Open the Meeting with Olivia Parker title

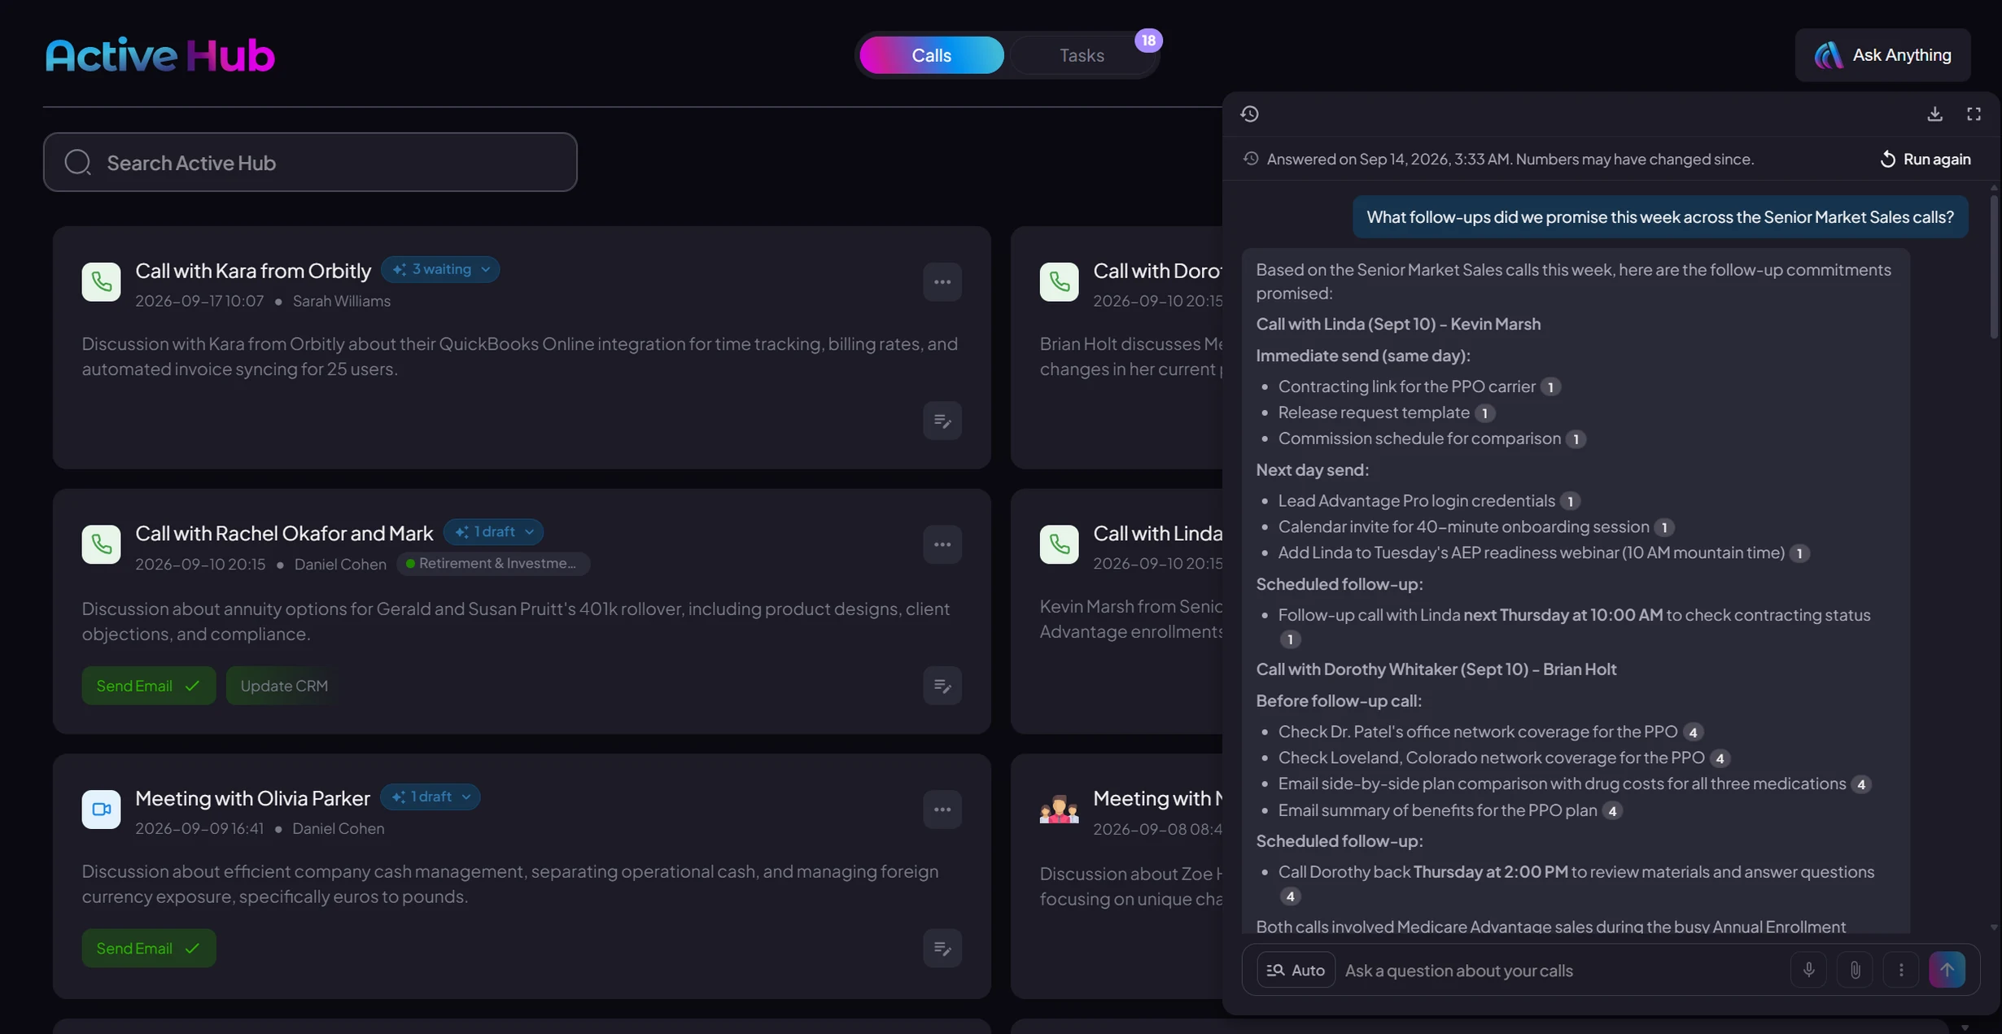click(x=252, y=798)
